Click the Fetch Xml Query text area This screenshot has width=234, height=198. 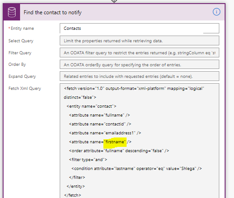tap(140, 141)
